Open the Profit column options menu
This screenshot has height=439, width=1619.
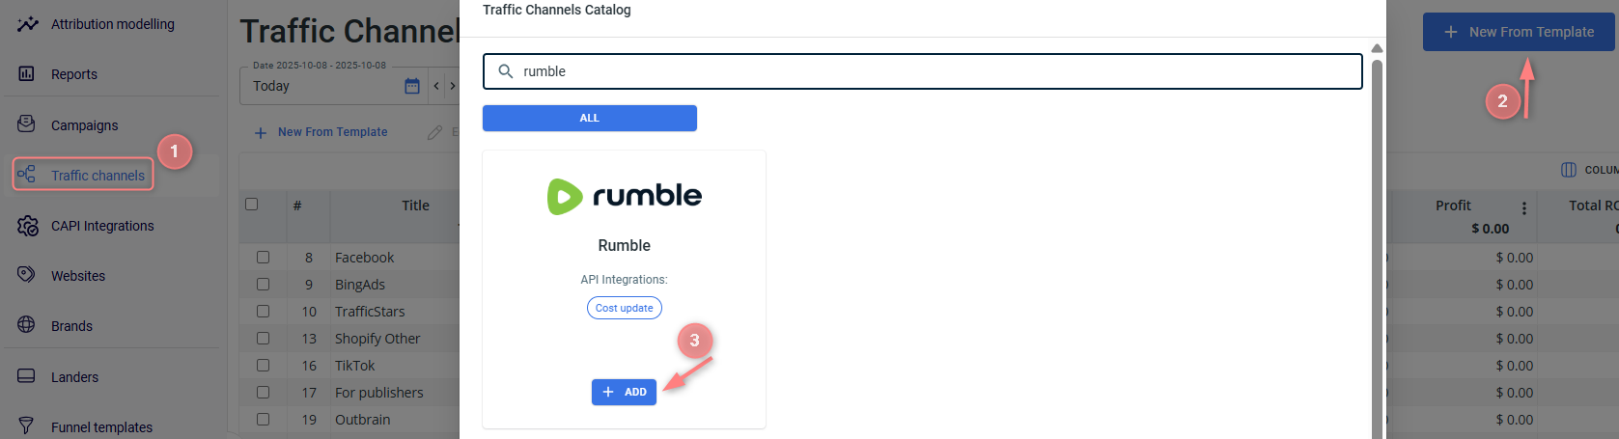point(1524,208)
